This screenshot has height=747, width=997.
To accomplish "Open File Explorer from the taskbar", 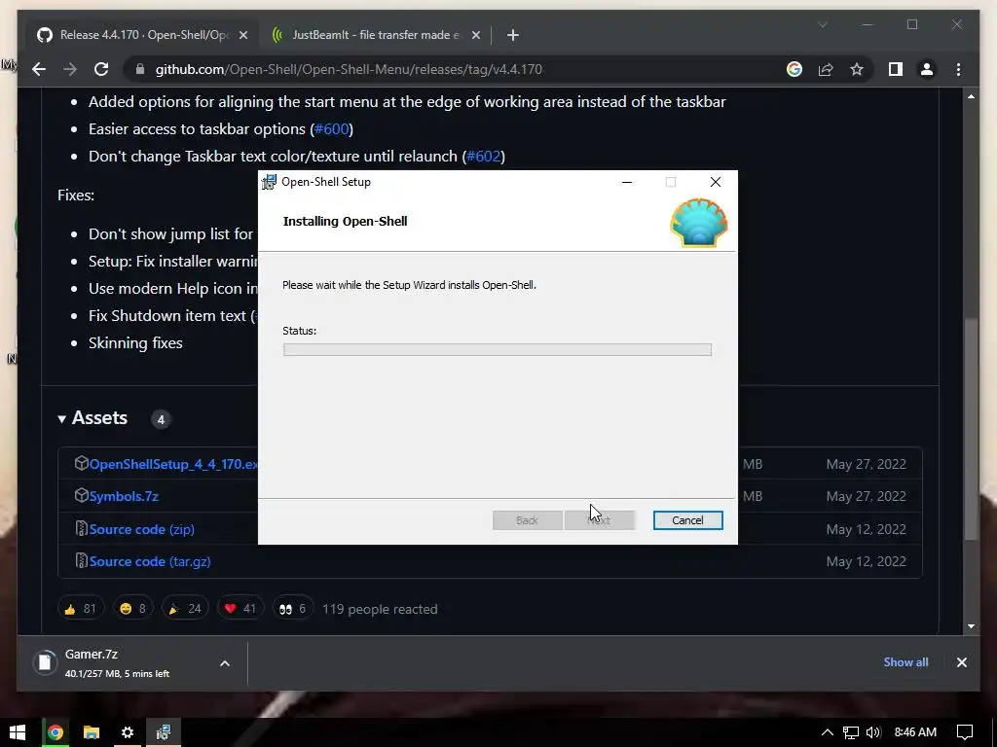I will click(x=92, y=733).
